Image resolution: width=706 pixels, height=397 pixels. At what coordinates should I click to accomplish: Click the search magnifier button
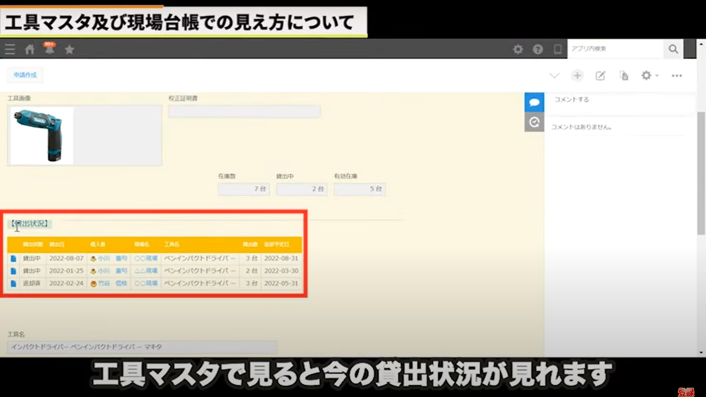point(673,49)
